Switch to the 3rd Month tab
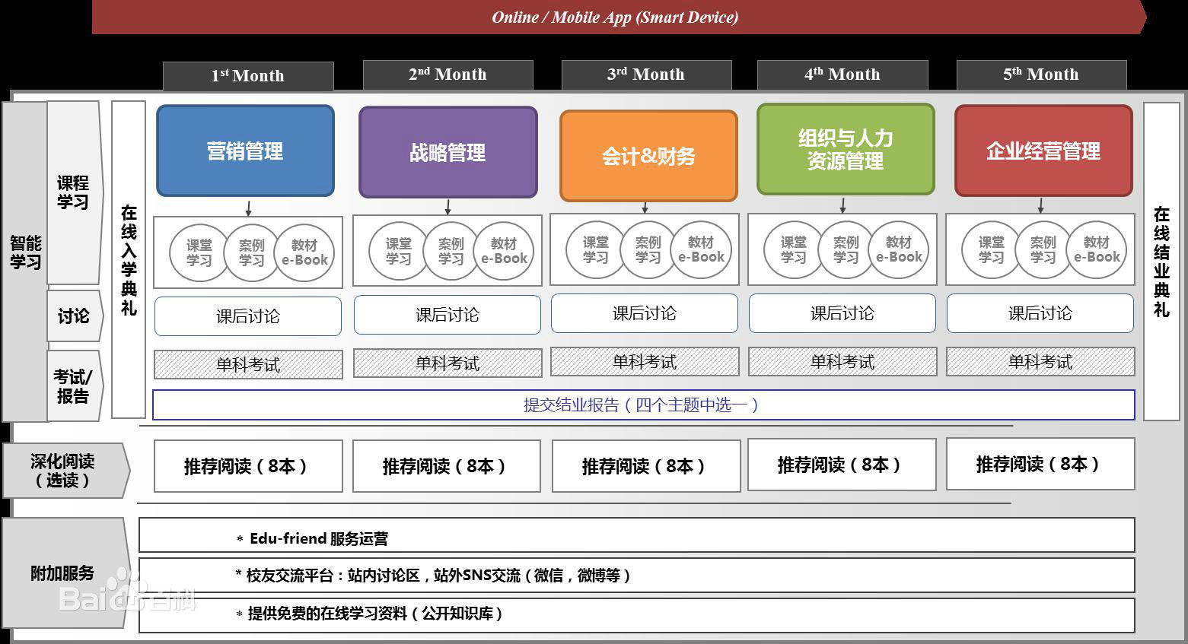The height and width of the screenshot is (644, 1188). (x=645, y=75)
